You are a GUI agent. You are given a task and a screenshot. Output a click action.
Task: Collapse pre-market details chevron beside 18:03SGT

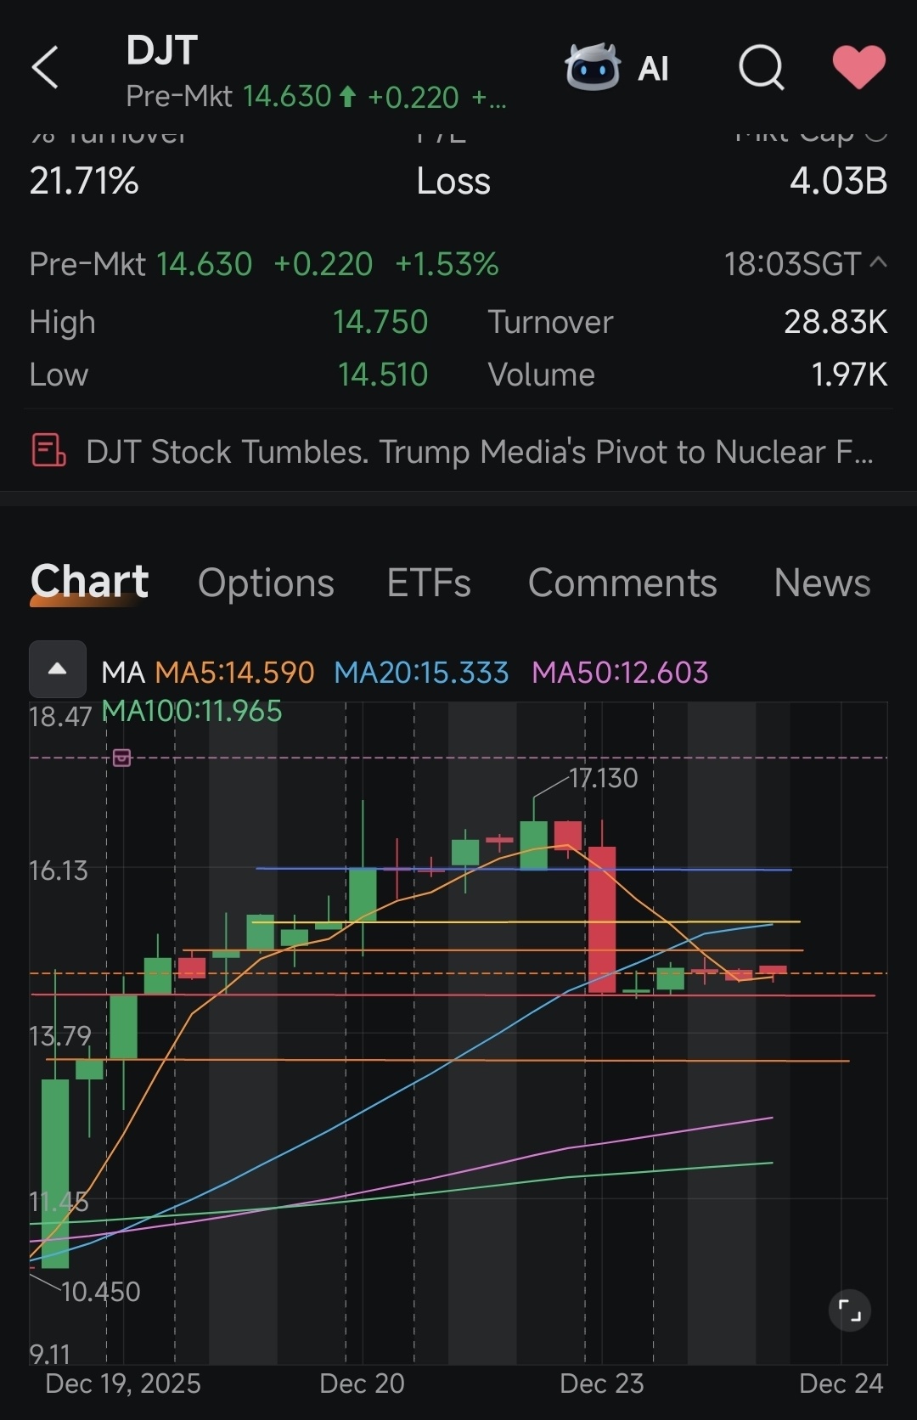tap(879, 263)
